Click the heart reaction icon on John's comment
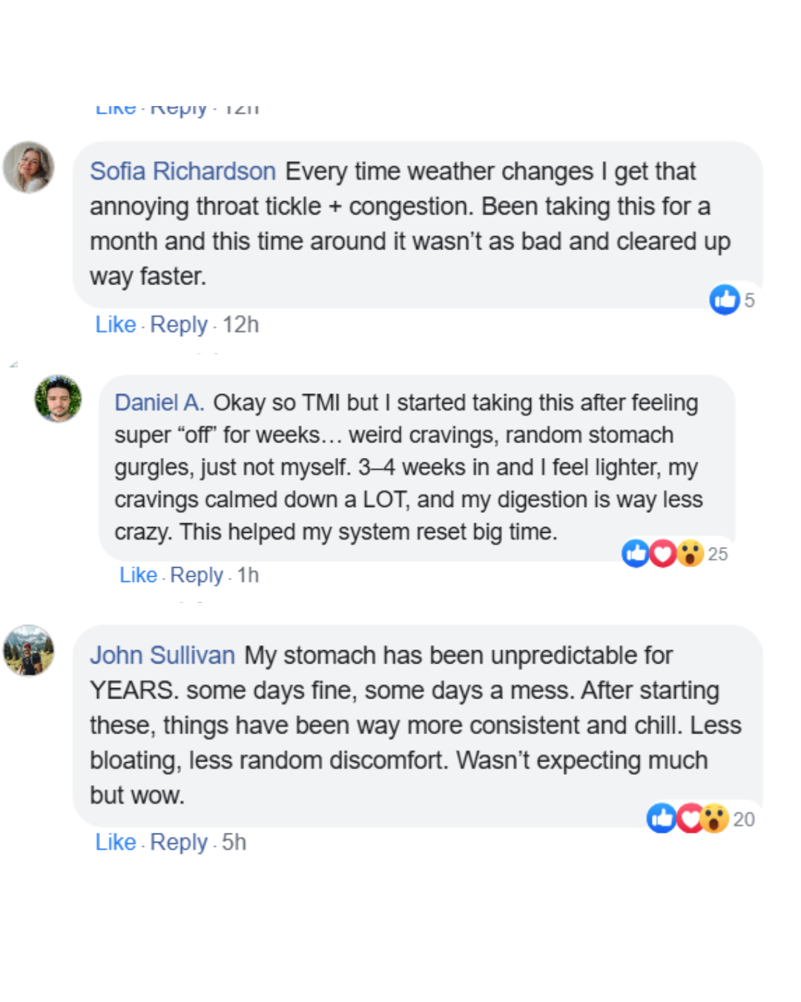Viewport: 801px width, 1002px height. pyautogui.click(x=689, y=818)
